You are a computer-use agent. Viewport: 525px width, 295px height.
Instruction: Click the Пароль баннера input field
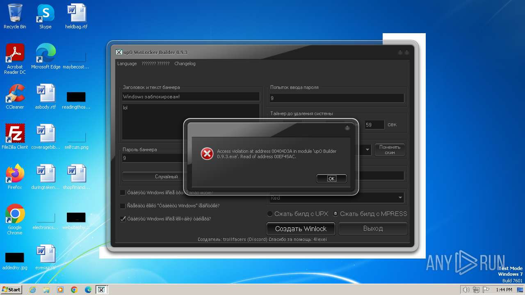[x=153, y=158]
